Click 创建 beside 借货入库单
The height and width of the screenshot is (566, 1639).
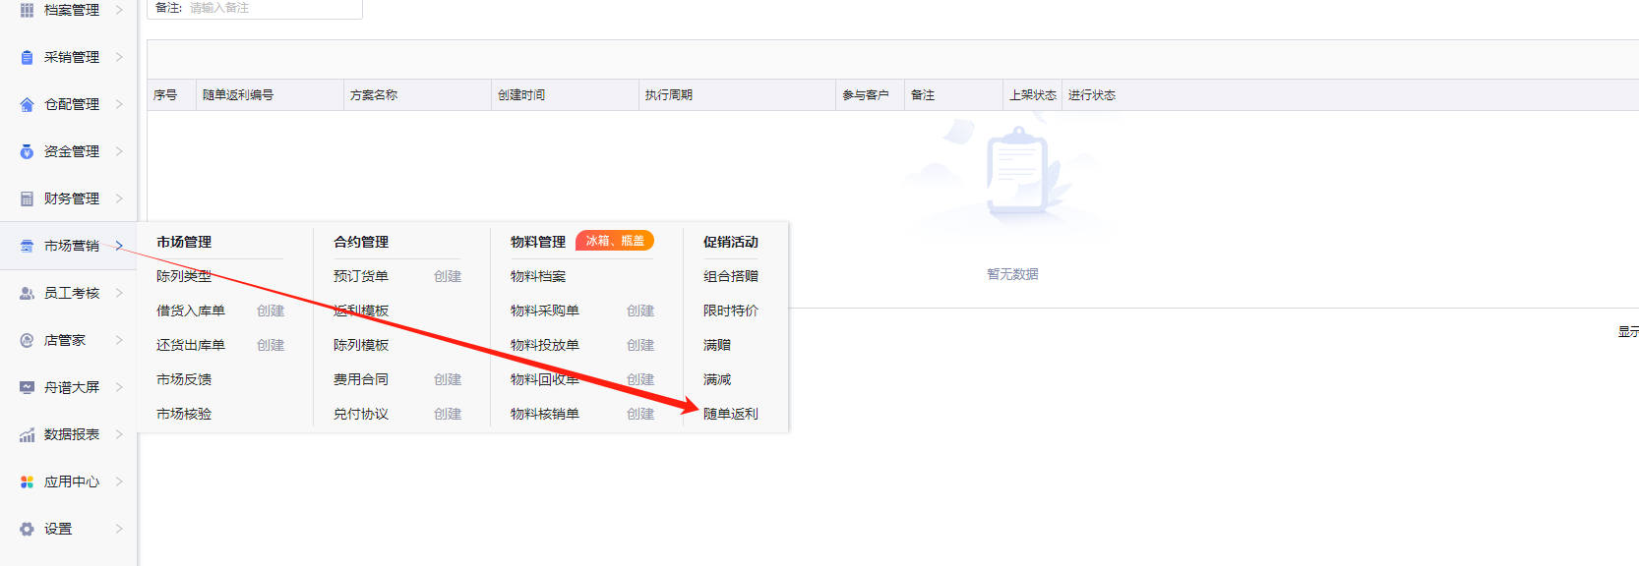click(x=271, y=311)
